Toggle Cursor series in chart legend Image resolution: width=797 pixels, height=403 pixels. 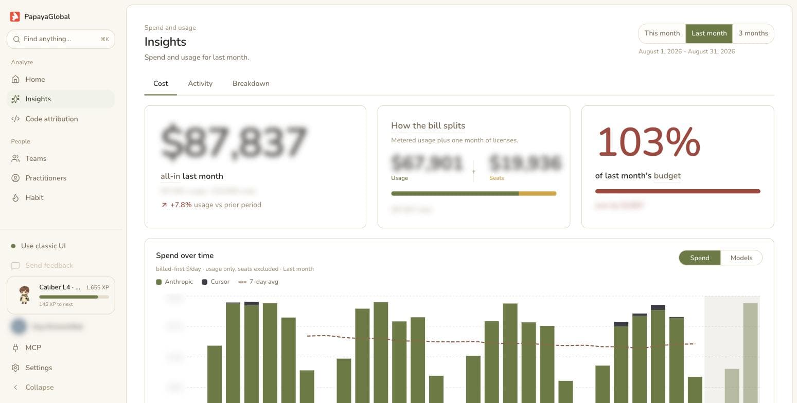pyautogui.click(x=217, y=282)
